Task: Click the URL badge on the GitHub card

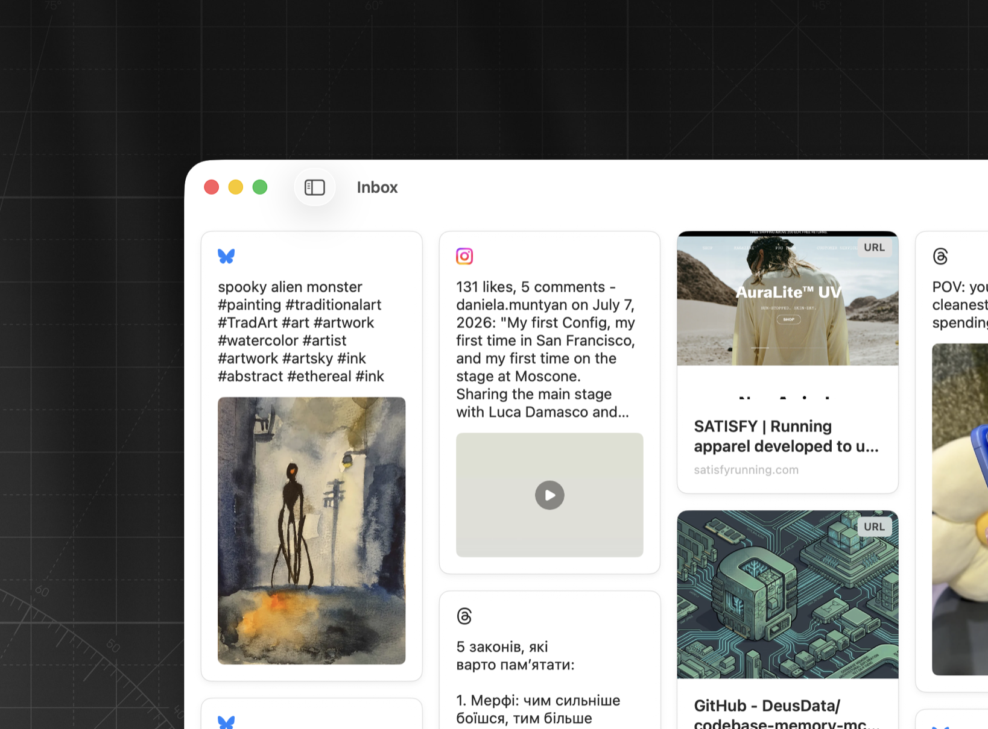Action: click(x=874, y=527)
